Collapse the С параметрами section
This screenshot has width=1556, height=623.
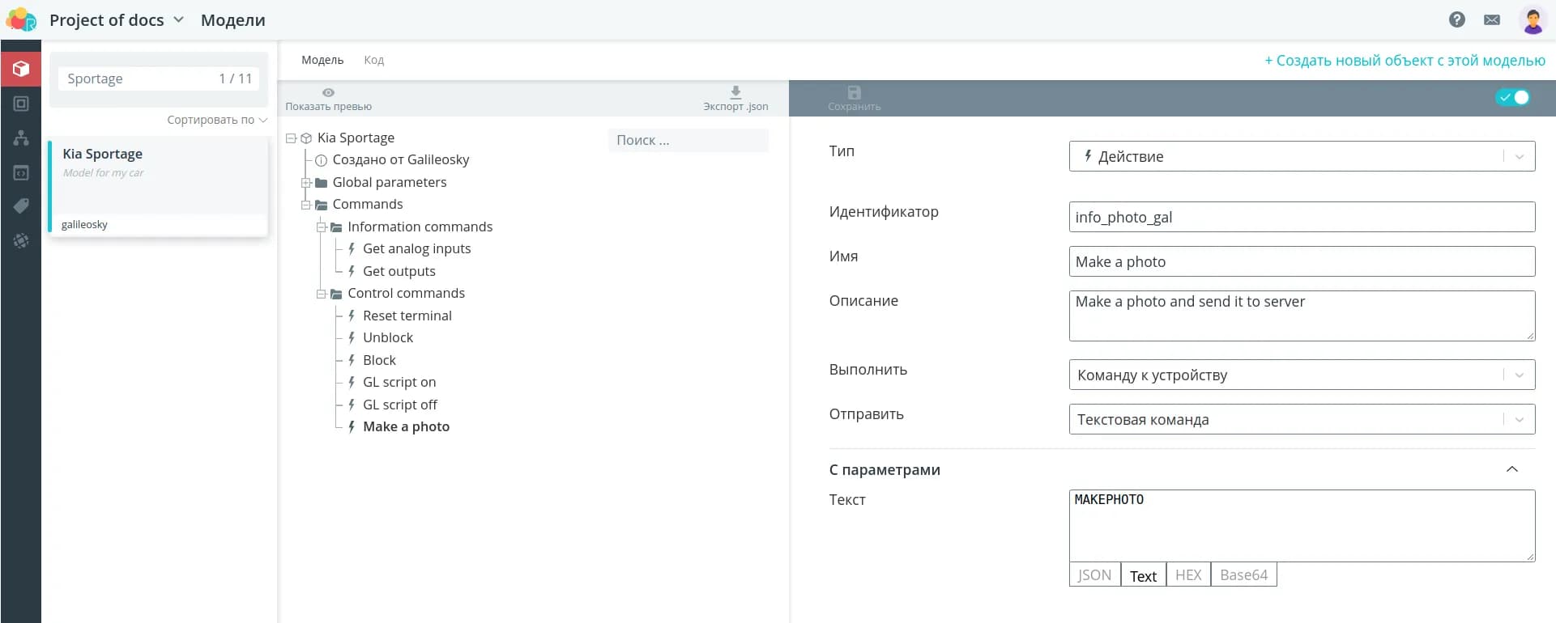click(x=1511, y=469)
